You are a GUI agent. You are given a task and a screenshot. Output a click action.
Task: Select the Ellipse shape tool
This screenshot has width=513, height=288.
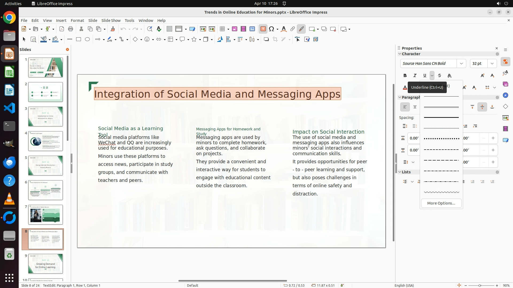(x=87, y=39)
